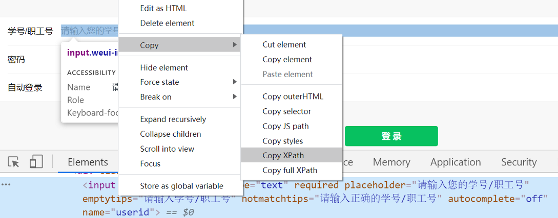Select Store as global variable
558x218 pixels.
tap(181, 186)
